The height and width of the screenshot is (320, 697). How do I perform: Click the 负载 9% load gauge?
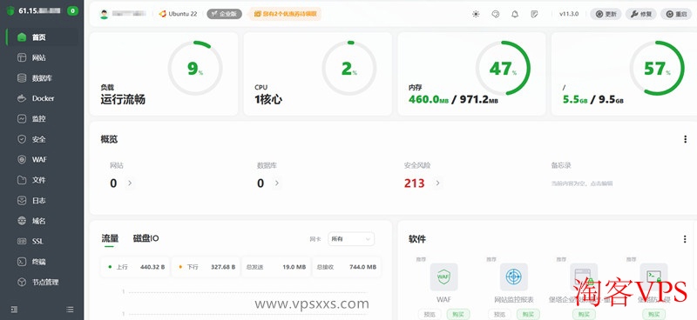point(195,68)
